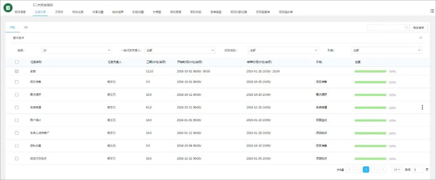
Task: Click progress bar of the 试运行及验收 row
Action: (370, 159)
